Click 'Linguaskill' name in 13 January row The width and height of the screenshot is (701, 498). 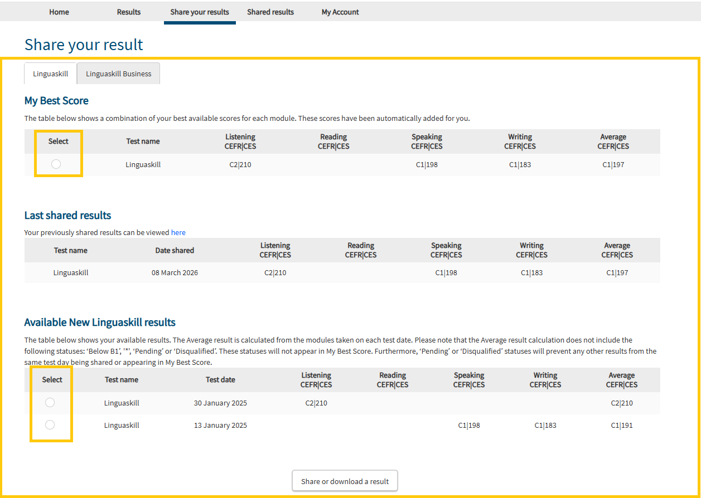(122, 425)
